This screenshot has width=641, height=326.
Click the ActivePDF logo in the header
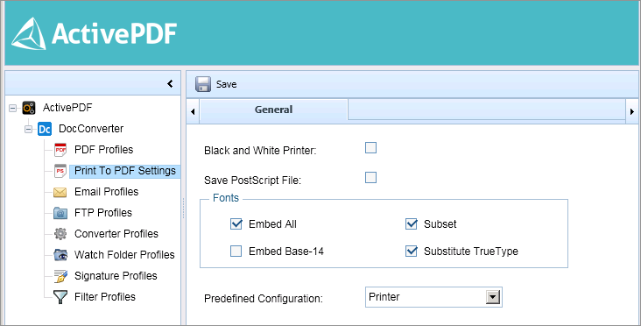coord(94,33)
